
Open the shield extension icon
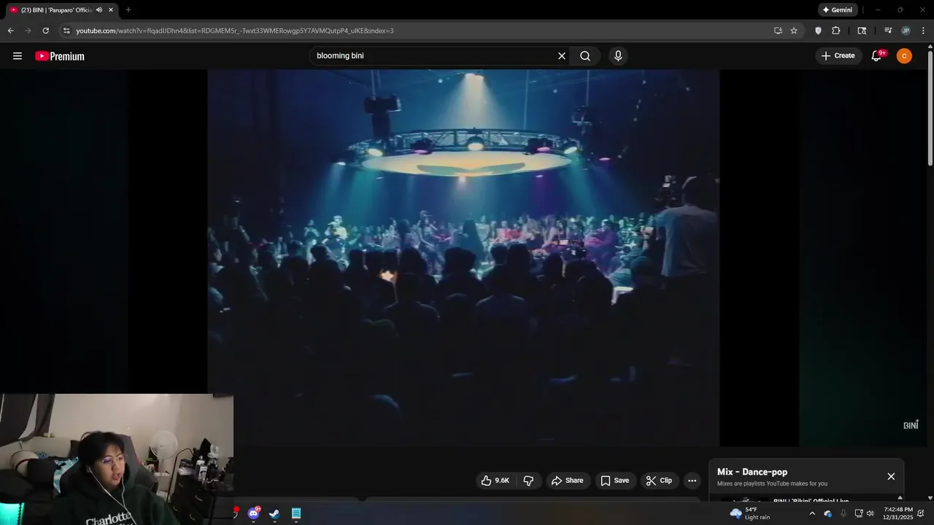coord(818,31)
